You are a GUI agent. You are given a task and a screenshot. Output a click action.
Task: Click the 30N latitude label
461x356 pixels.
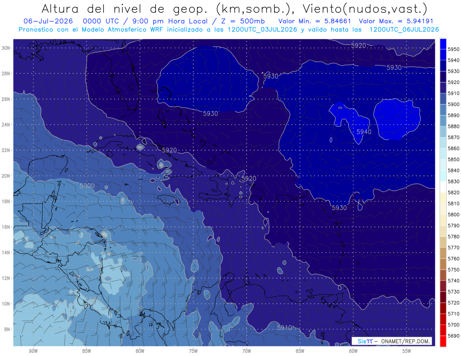[7, 48]
